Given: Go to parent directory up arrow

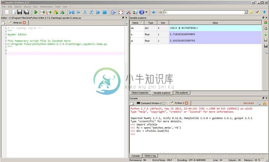Looking at the screenshot, I should [x=264, y=12].
